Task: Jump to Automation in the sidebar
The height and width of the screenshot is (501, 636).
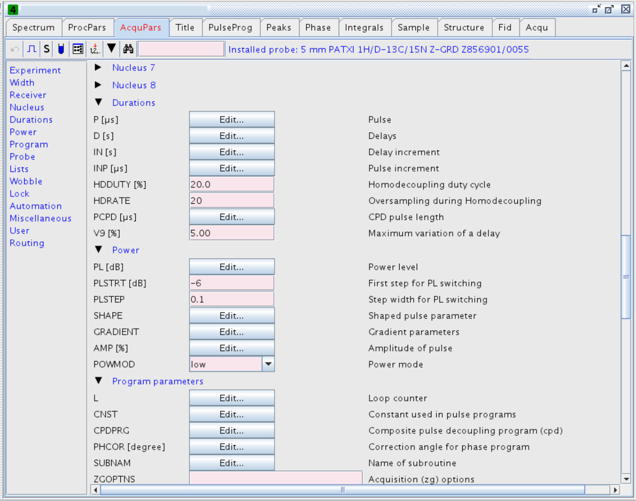Action: (36, 206)
